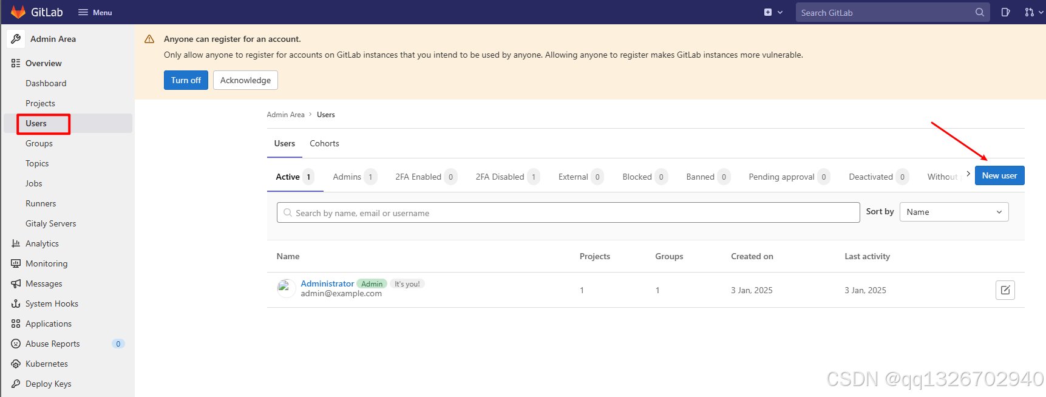Screen dimensions: 1046x397
Task: Click Users breadcrumb link
Action: coord(325,115)
